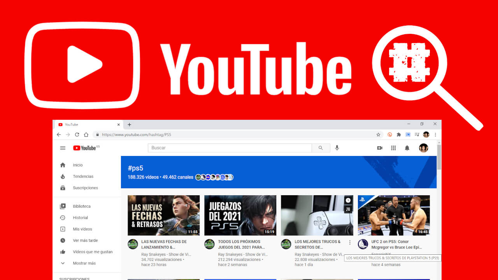This screenshot has width=498, height=280.
Task: Open title UFC 2 on PS5: Conor Mcgregor
Action: 396,244
